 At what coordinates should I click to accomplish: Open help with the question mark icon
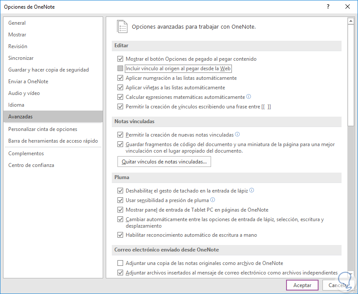(x=328, y=7)
